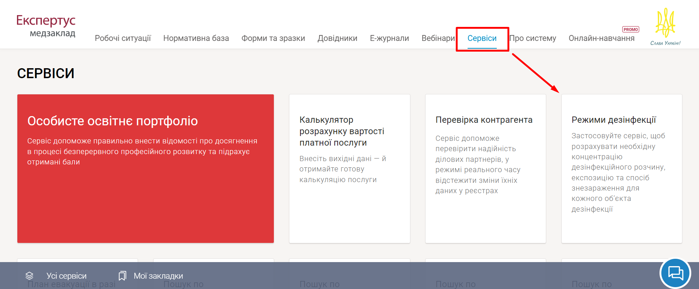
Task: Open the Сервіси tab
Action: pyautogui.click(x=482, y=38)
